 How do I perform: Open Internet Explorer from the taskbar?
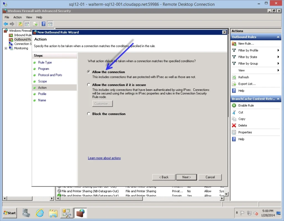(40, 213)
